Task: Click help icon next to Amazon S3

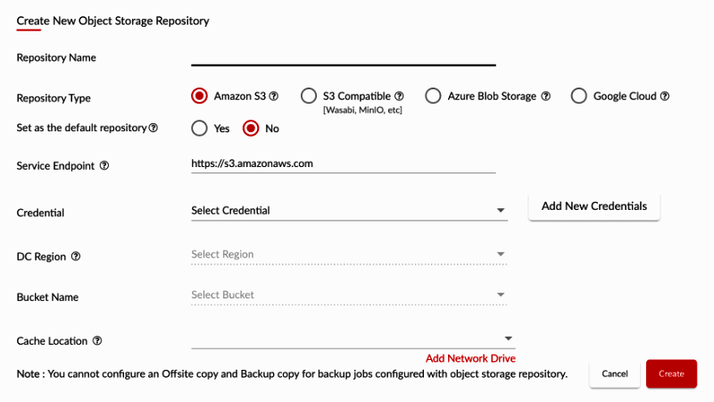Action: pyautogui.click(x=274, y=96)
